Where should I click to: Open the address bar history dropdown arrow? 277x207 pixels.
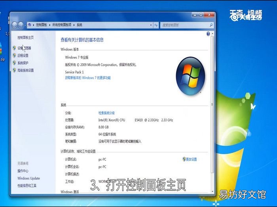click(151, 25)
